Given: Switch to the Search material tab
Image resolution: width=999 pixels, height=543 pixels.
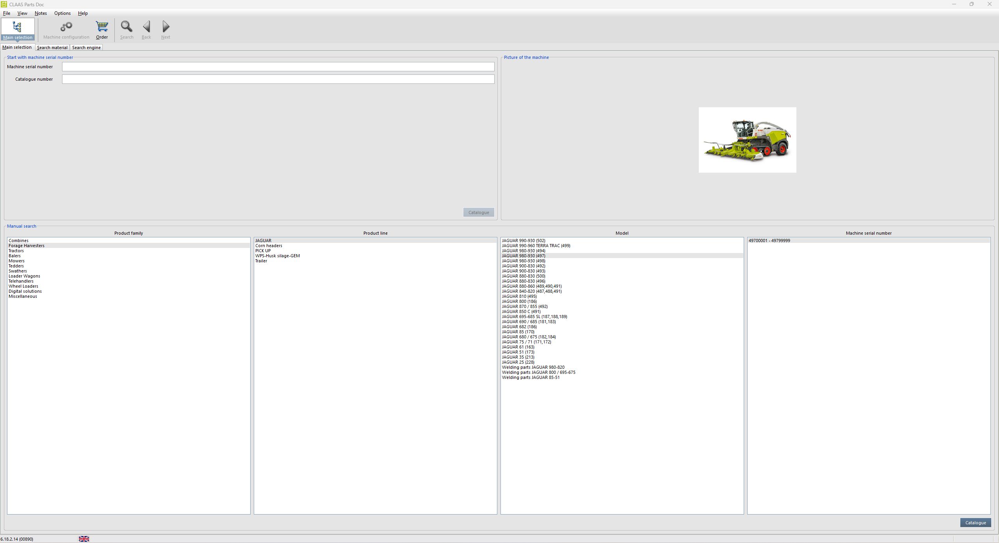Looking at the screenshot, I should 52,47.
